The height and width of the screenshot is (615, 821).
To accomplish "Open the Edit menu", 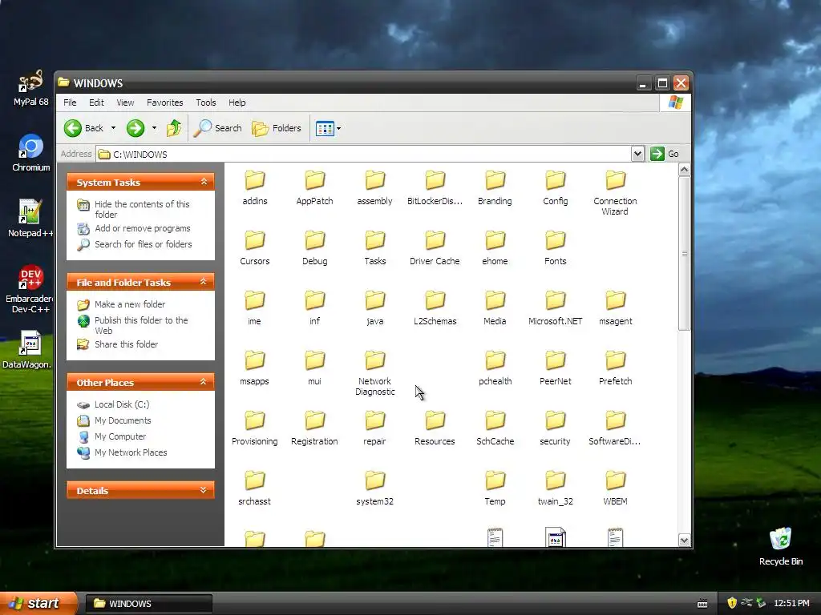I will (x=96, y=102).
